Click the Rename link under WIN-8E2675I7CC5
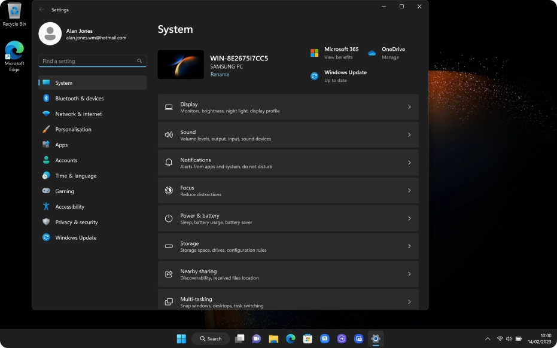The width and height of the screenshot is (557, 348). (220, 74)
